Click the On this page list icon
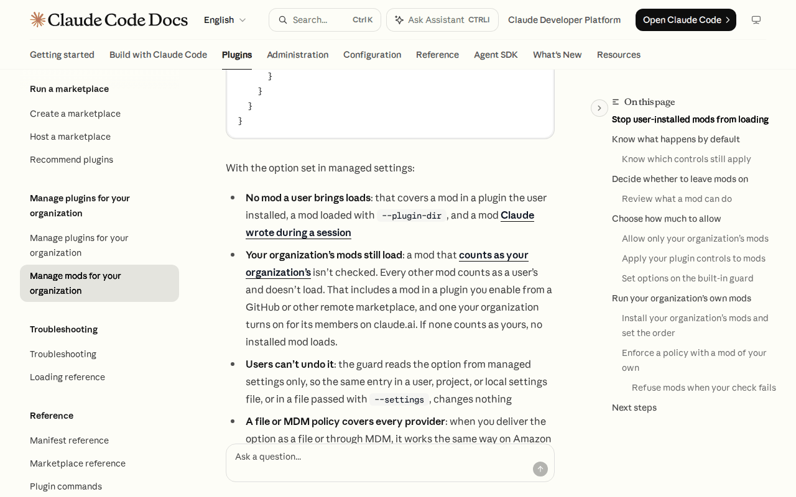Screen dimensions: 796x497 coord(616,102)
